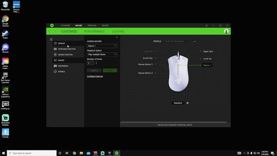The height and width of the screenshot is (156, 277).
Task: Toggle the hamburger menu in sidebar
Action: pos(51,39)
